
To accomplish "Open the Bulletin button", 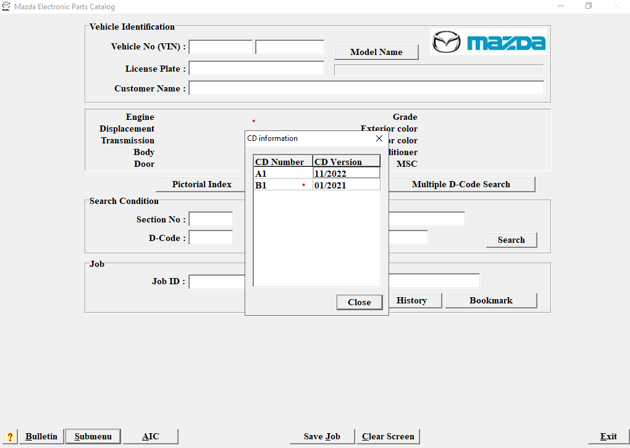I will click(41, 436).
